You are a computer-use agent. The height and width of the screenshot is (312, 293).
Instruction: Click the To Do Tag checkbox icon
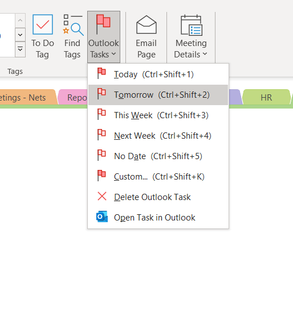(43, 24)
